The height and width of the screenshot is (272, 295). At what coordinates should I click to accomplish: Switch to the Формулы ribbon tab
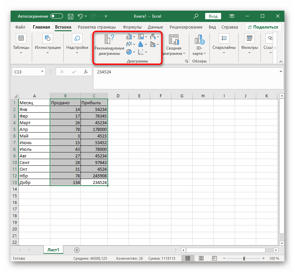[x=132, y=27]
